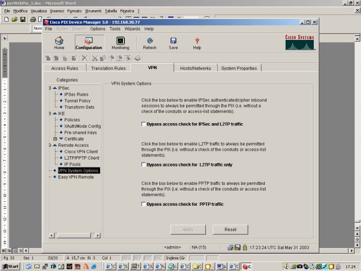This screenshot has width=361, height=271.
Task: Expand the Certificate tree node
Action: coord(55,139)
